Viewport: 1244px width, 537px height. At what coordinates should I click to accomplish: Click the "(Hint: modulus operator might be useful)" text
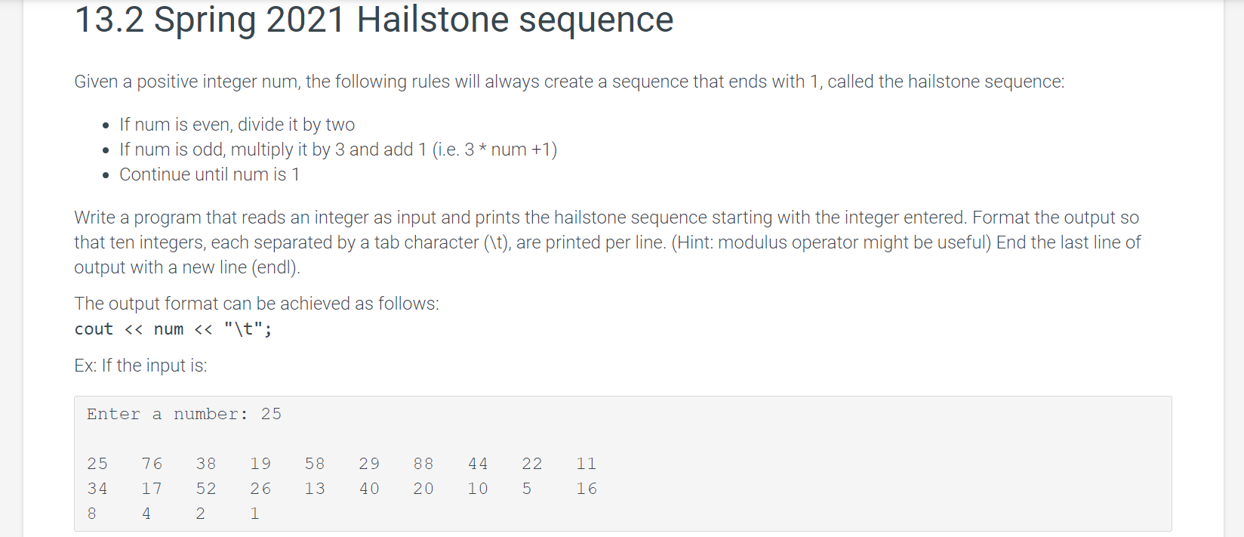pos(831,242)
